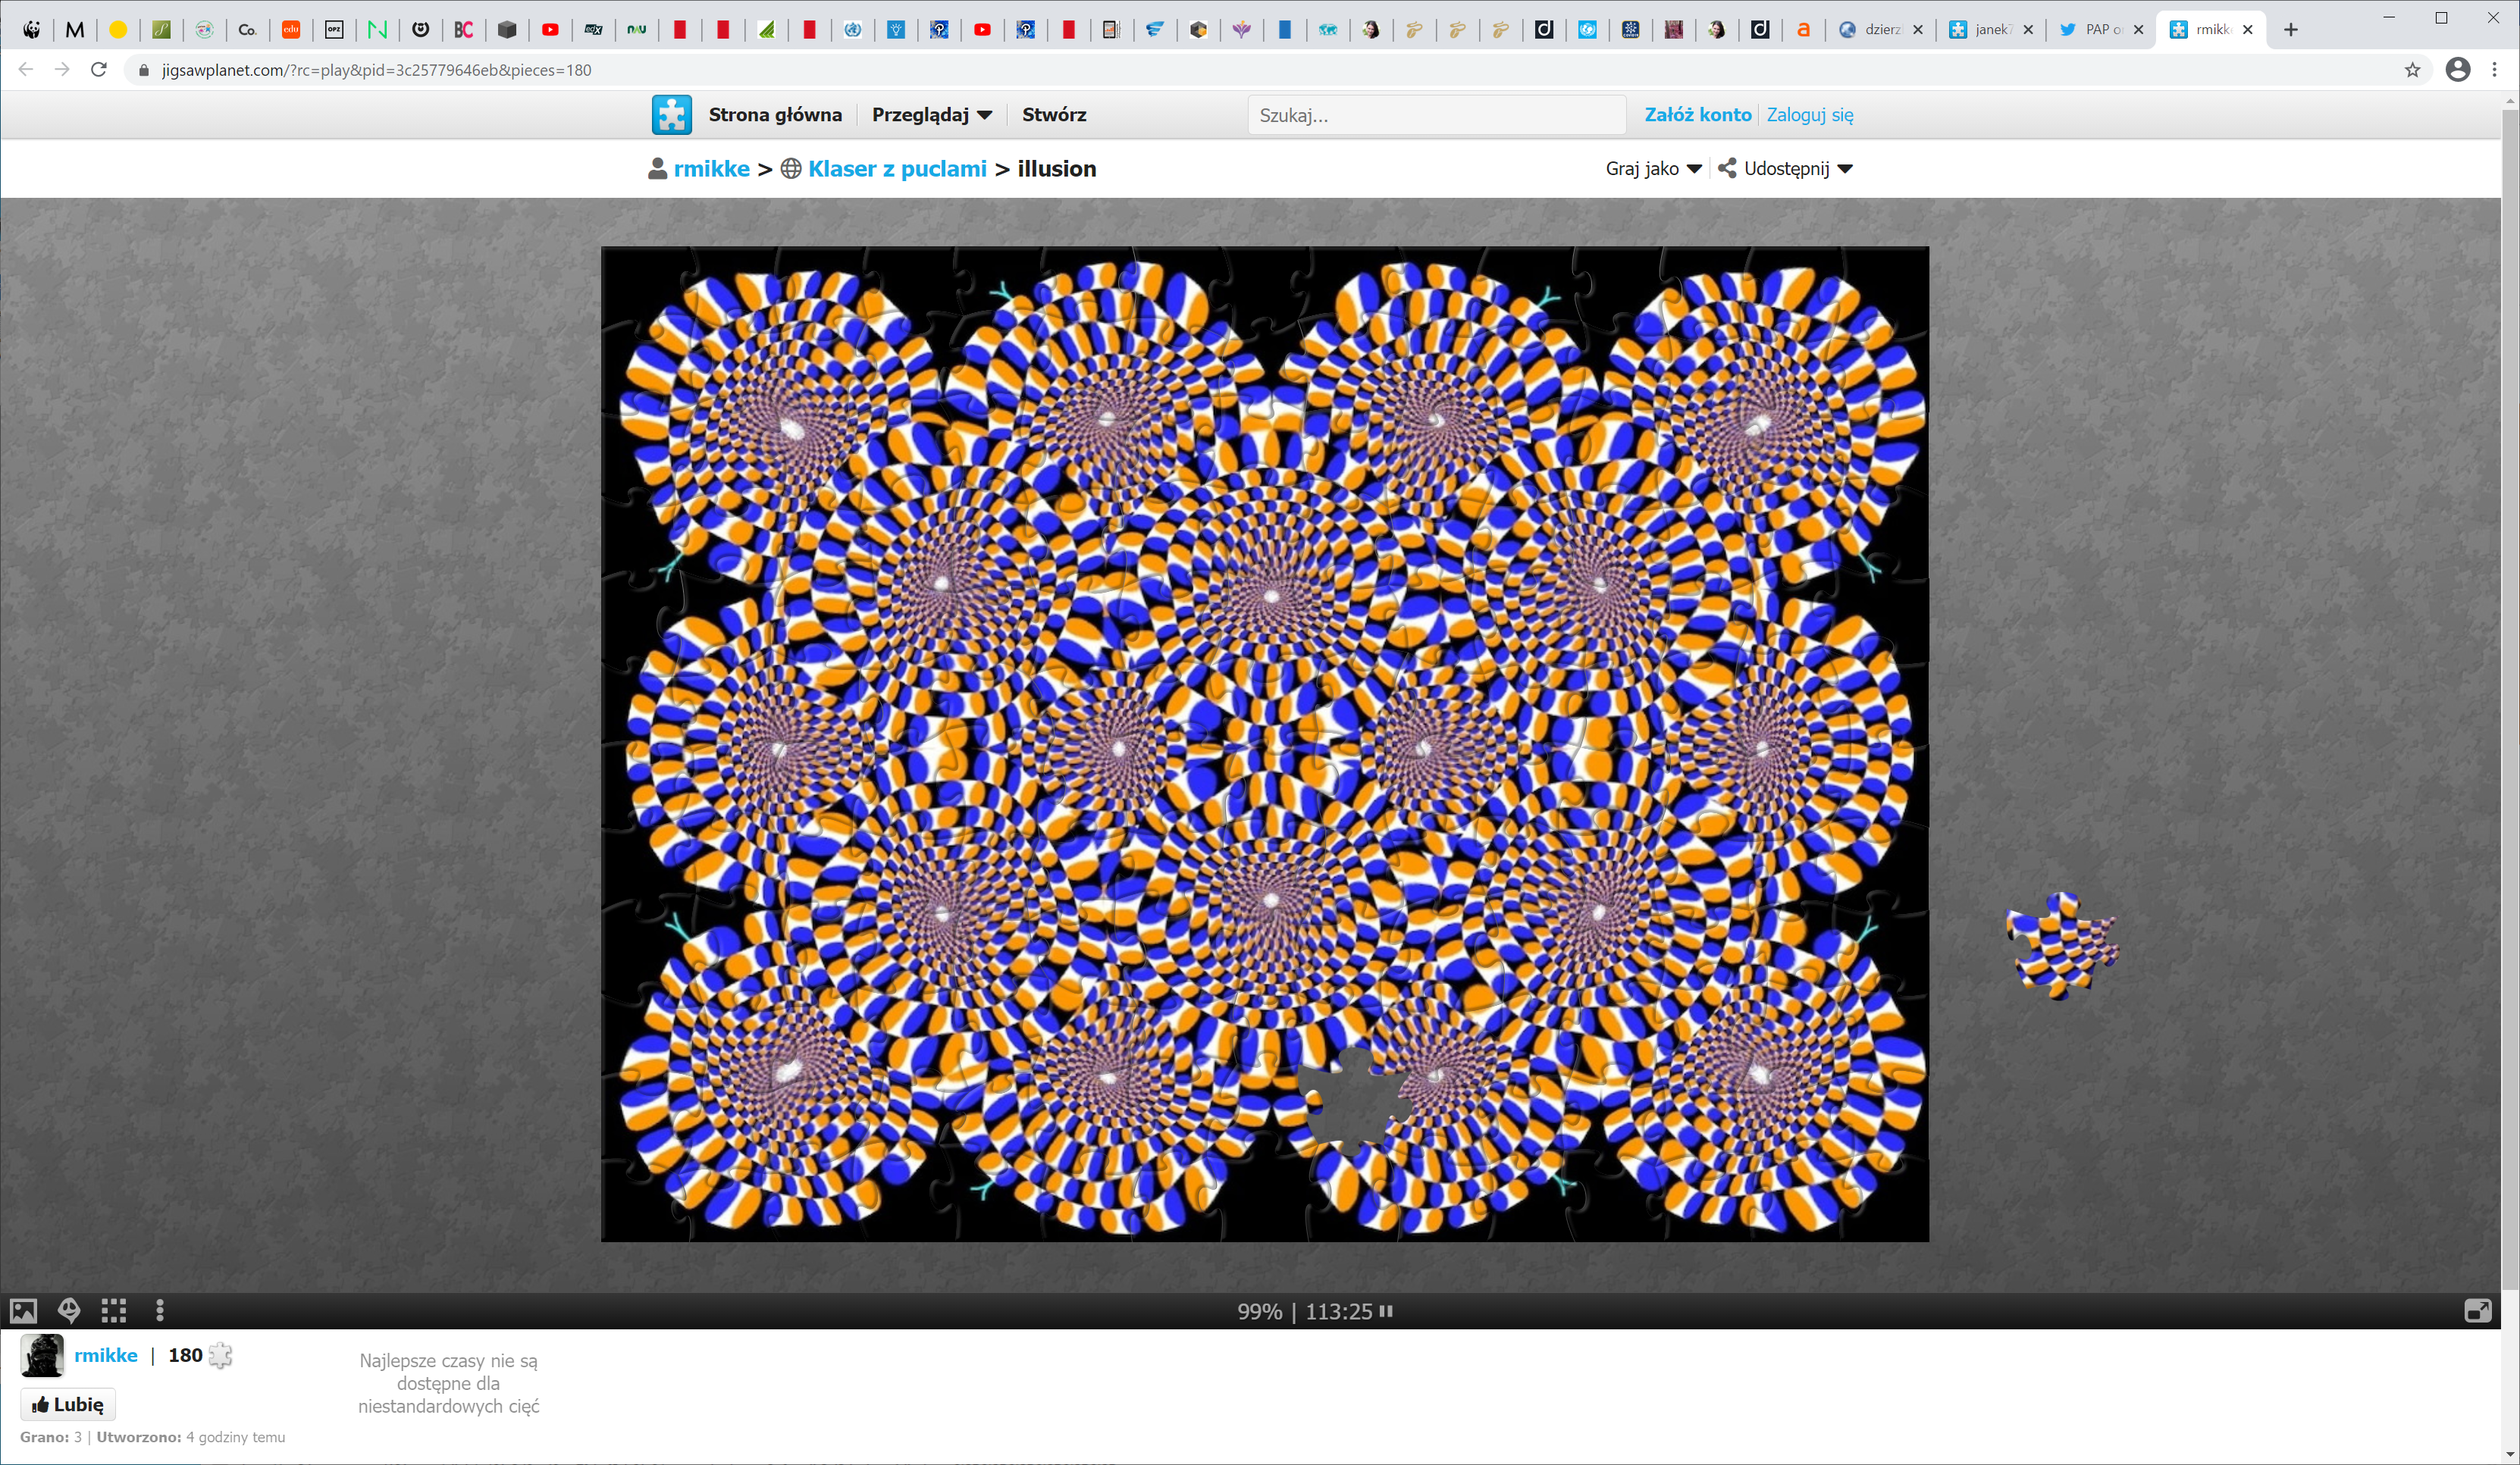Open the Stwórz menu item
This screenshot has width=2520, height=1465.
click(1054, 115)
